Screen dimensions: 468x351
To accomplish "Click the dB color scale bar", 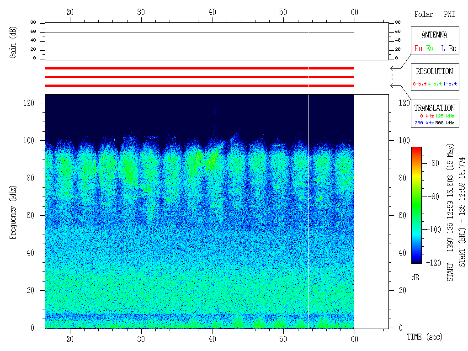I will 417,205.
